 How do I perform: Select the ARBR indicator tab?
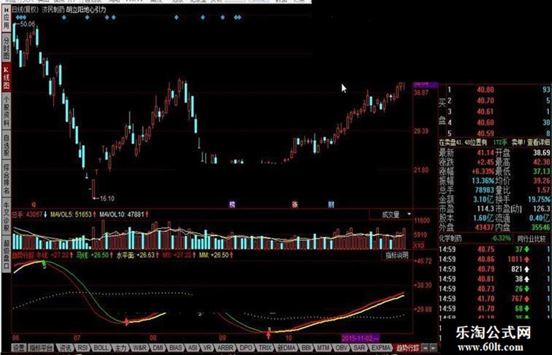coord(225,348)
